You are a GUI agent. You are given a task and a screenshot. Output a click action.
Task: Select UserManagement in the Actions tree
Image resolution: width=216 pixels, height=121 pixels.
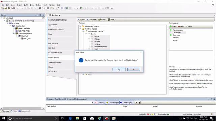[101, 47]
